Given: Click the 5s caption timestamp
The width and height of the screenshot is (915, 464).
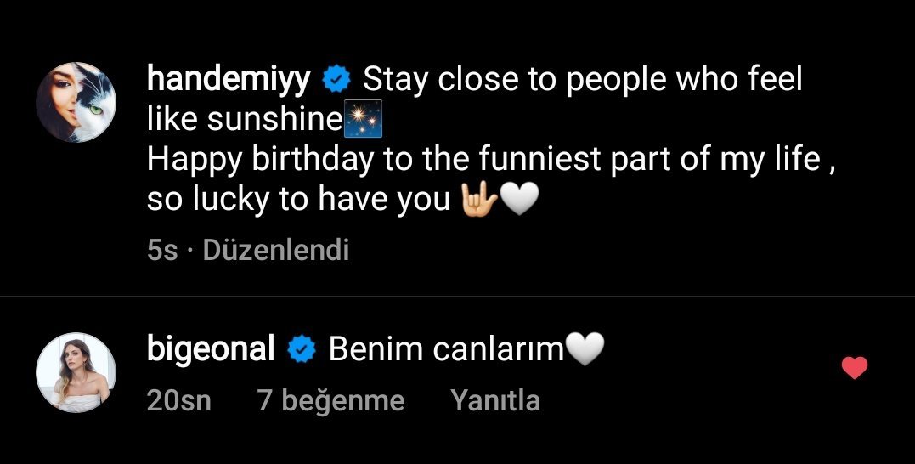Looking at the screenshot, I should coord(161,251).
